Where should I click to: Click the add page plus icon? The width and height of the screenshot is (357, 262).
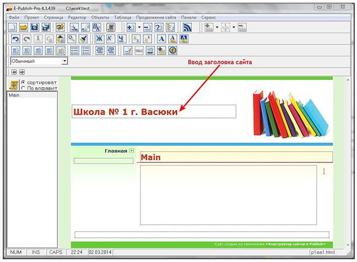[x=130, y=28]
